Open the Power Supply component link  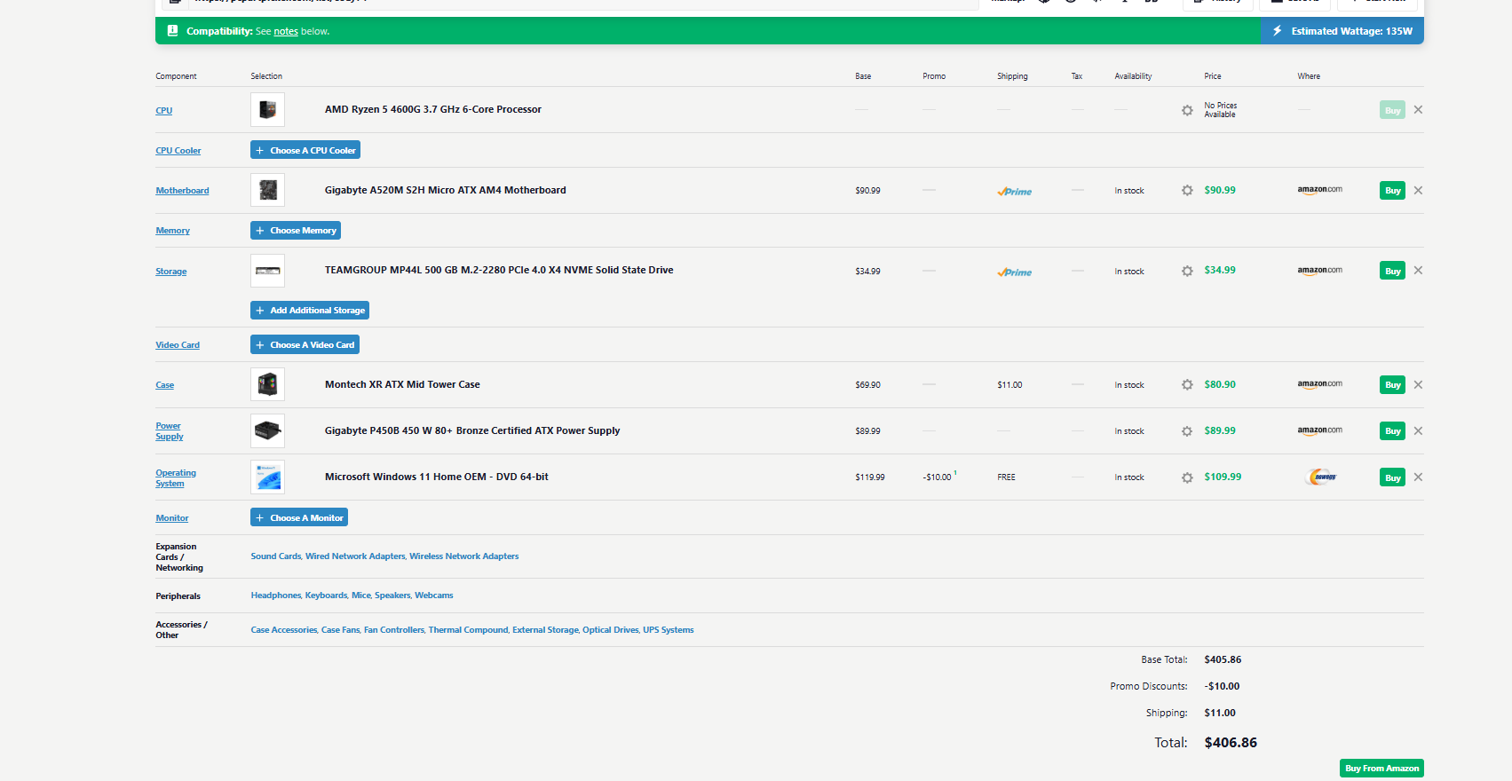[170, 431]
